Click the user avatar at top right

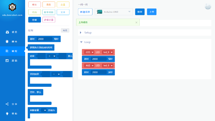[208, 7]
